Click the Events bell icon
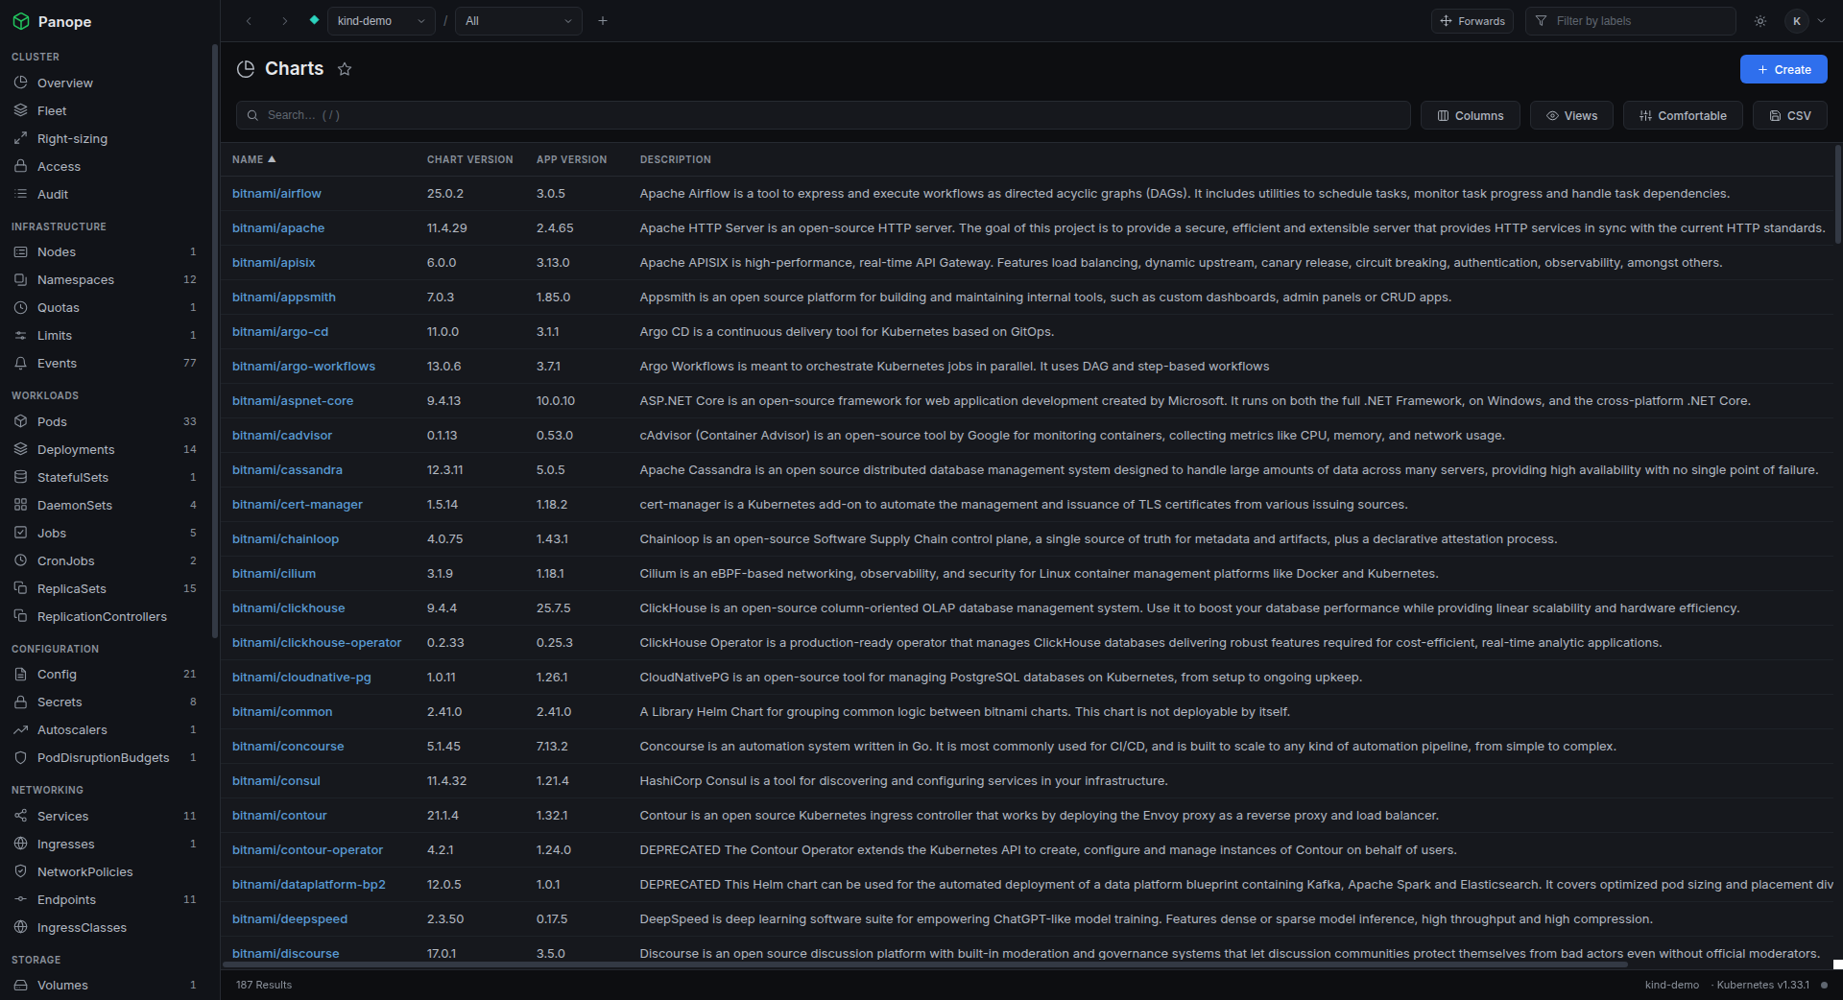The width and height of the screenshot is (1843, 1000). tap(20, 363)
